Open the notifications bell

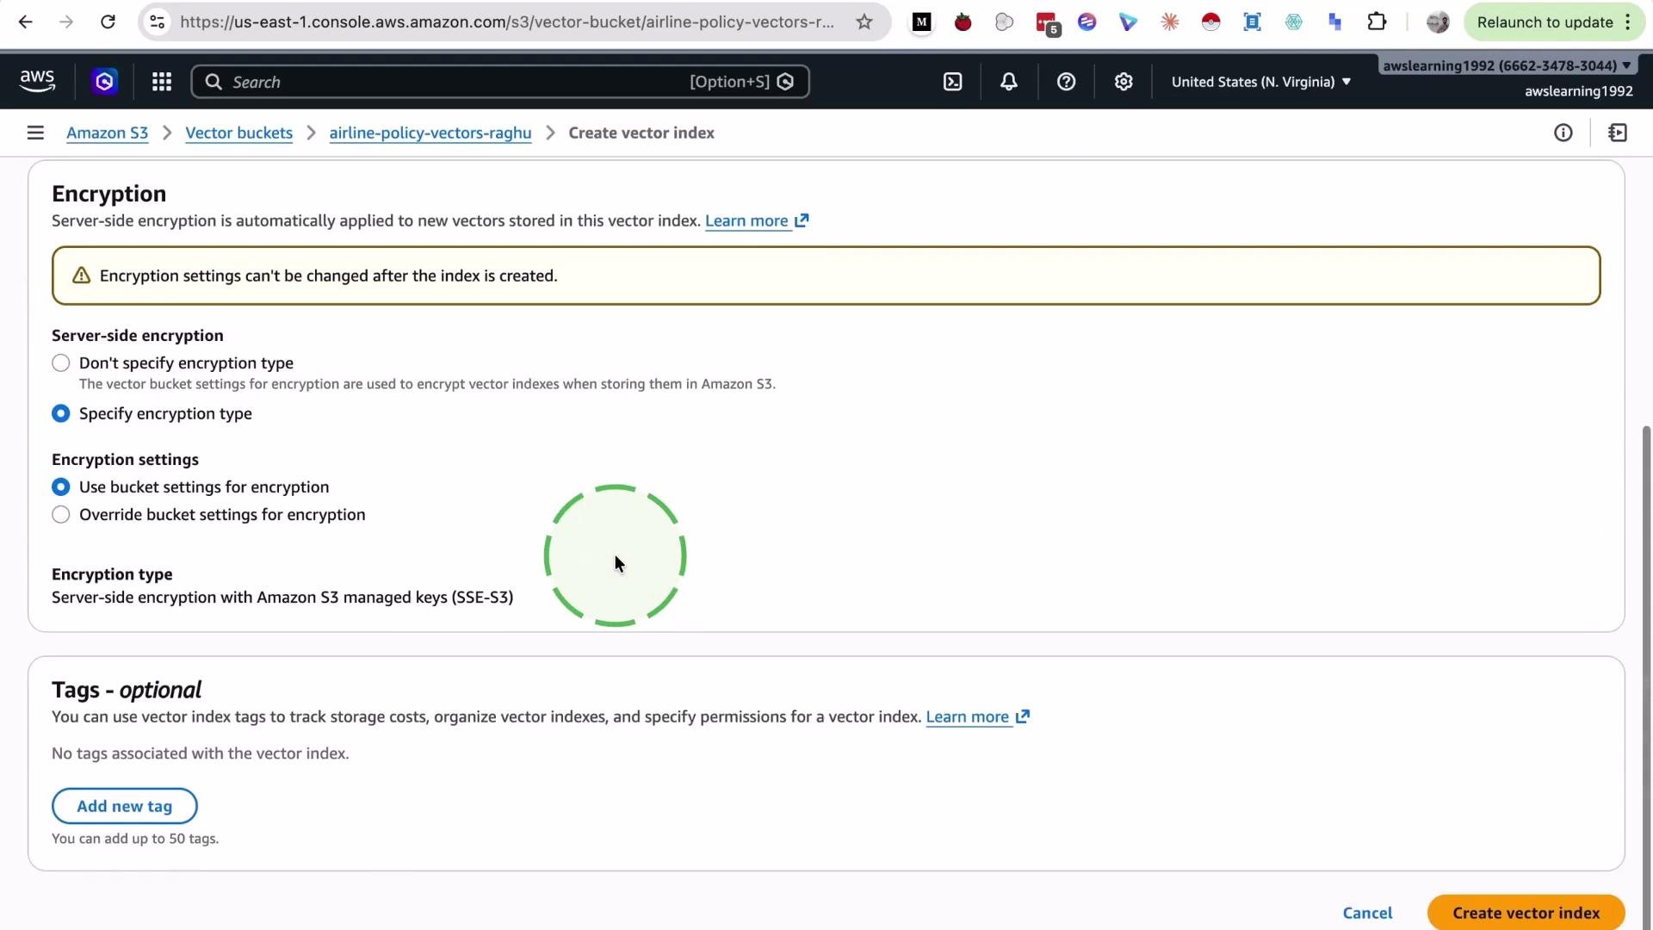click(x=1009, y=82)
